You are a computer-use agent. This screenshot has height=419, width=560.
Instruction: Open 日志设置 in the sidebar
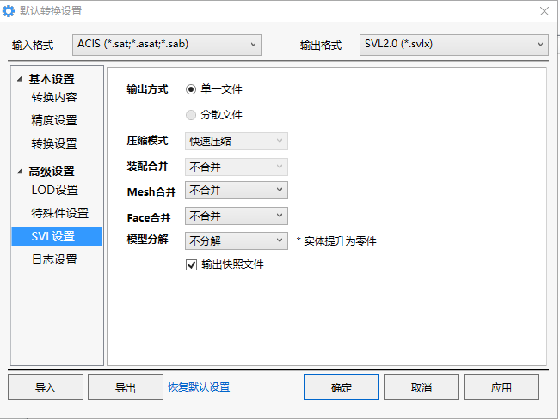tap(54, 259)
